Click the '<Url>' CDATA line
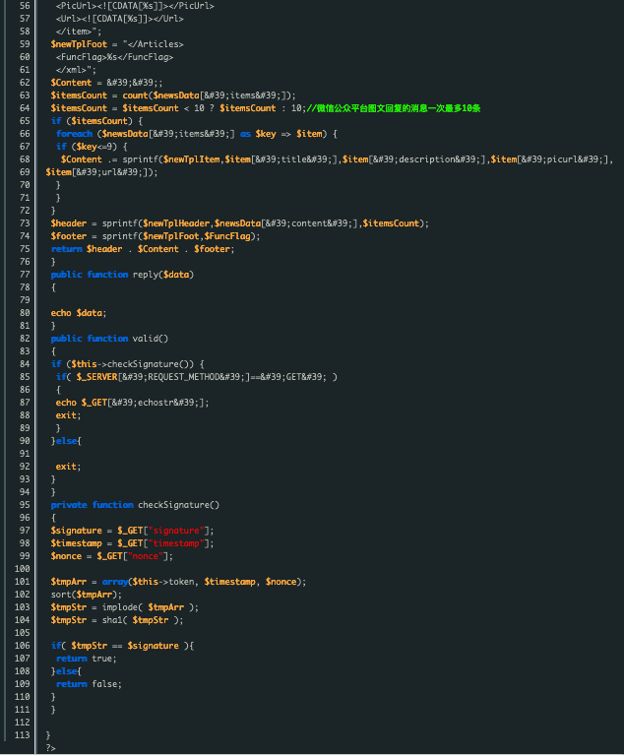624x756 pixels. click(120, 19)
